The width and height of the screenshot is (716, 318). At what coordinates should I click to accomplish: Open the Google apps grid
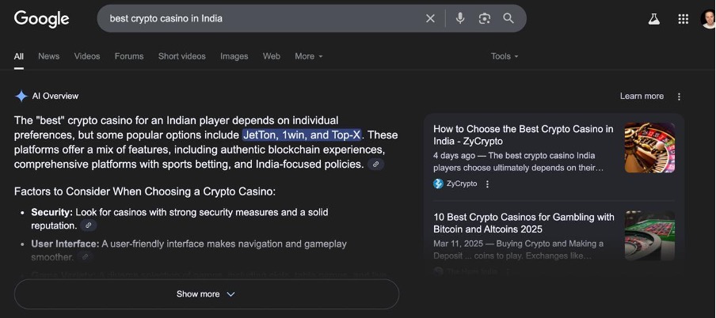pyautogui.click(x=684, y=19)
